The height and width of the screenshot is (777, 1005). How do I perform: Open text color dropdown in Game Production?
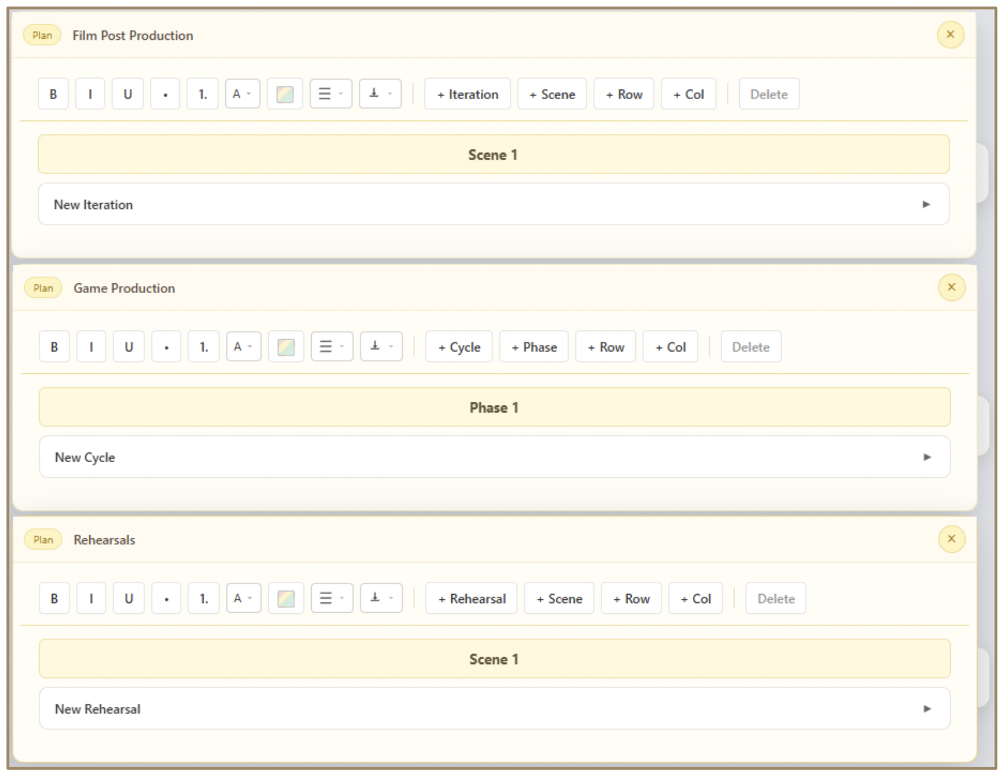pyautogui.click(x=243, y=347)
